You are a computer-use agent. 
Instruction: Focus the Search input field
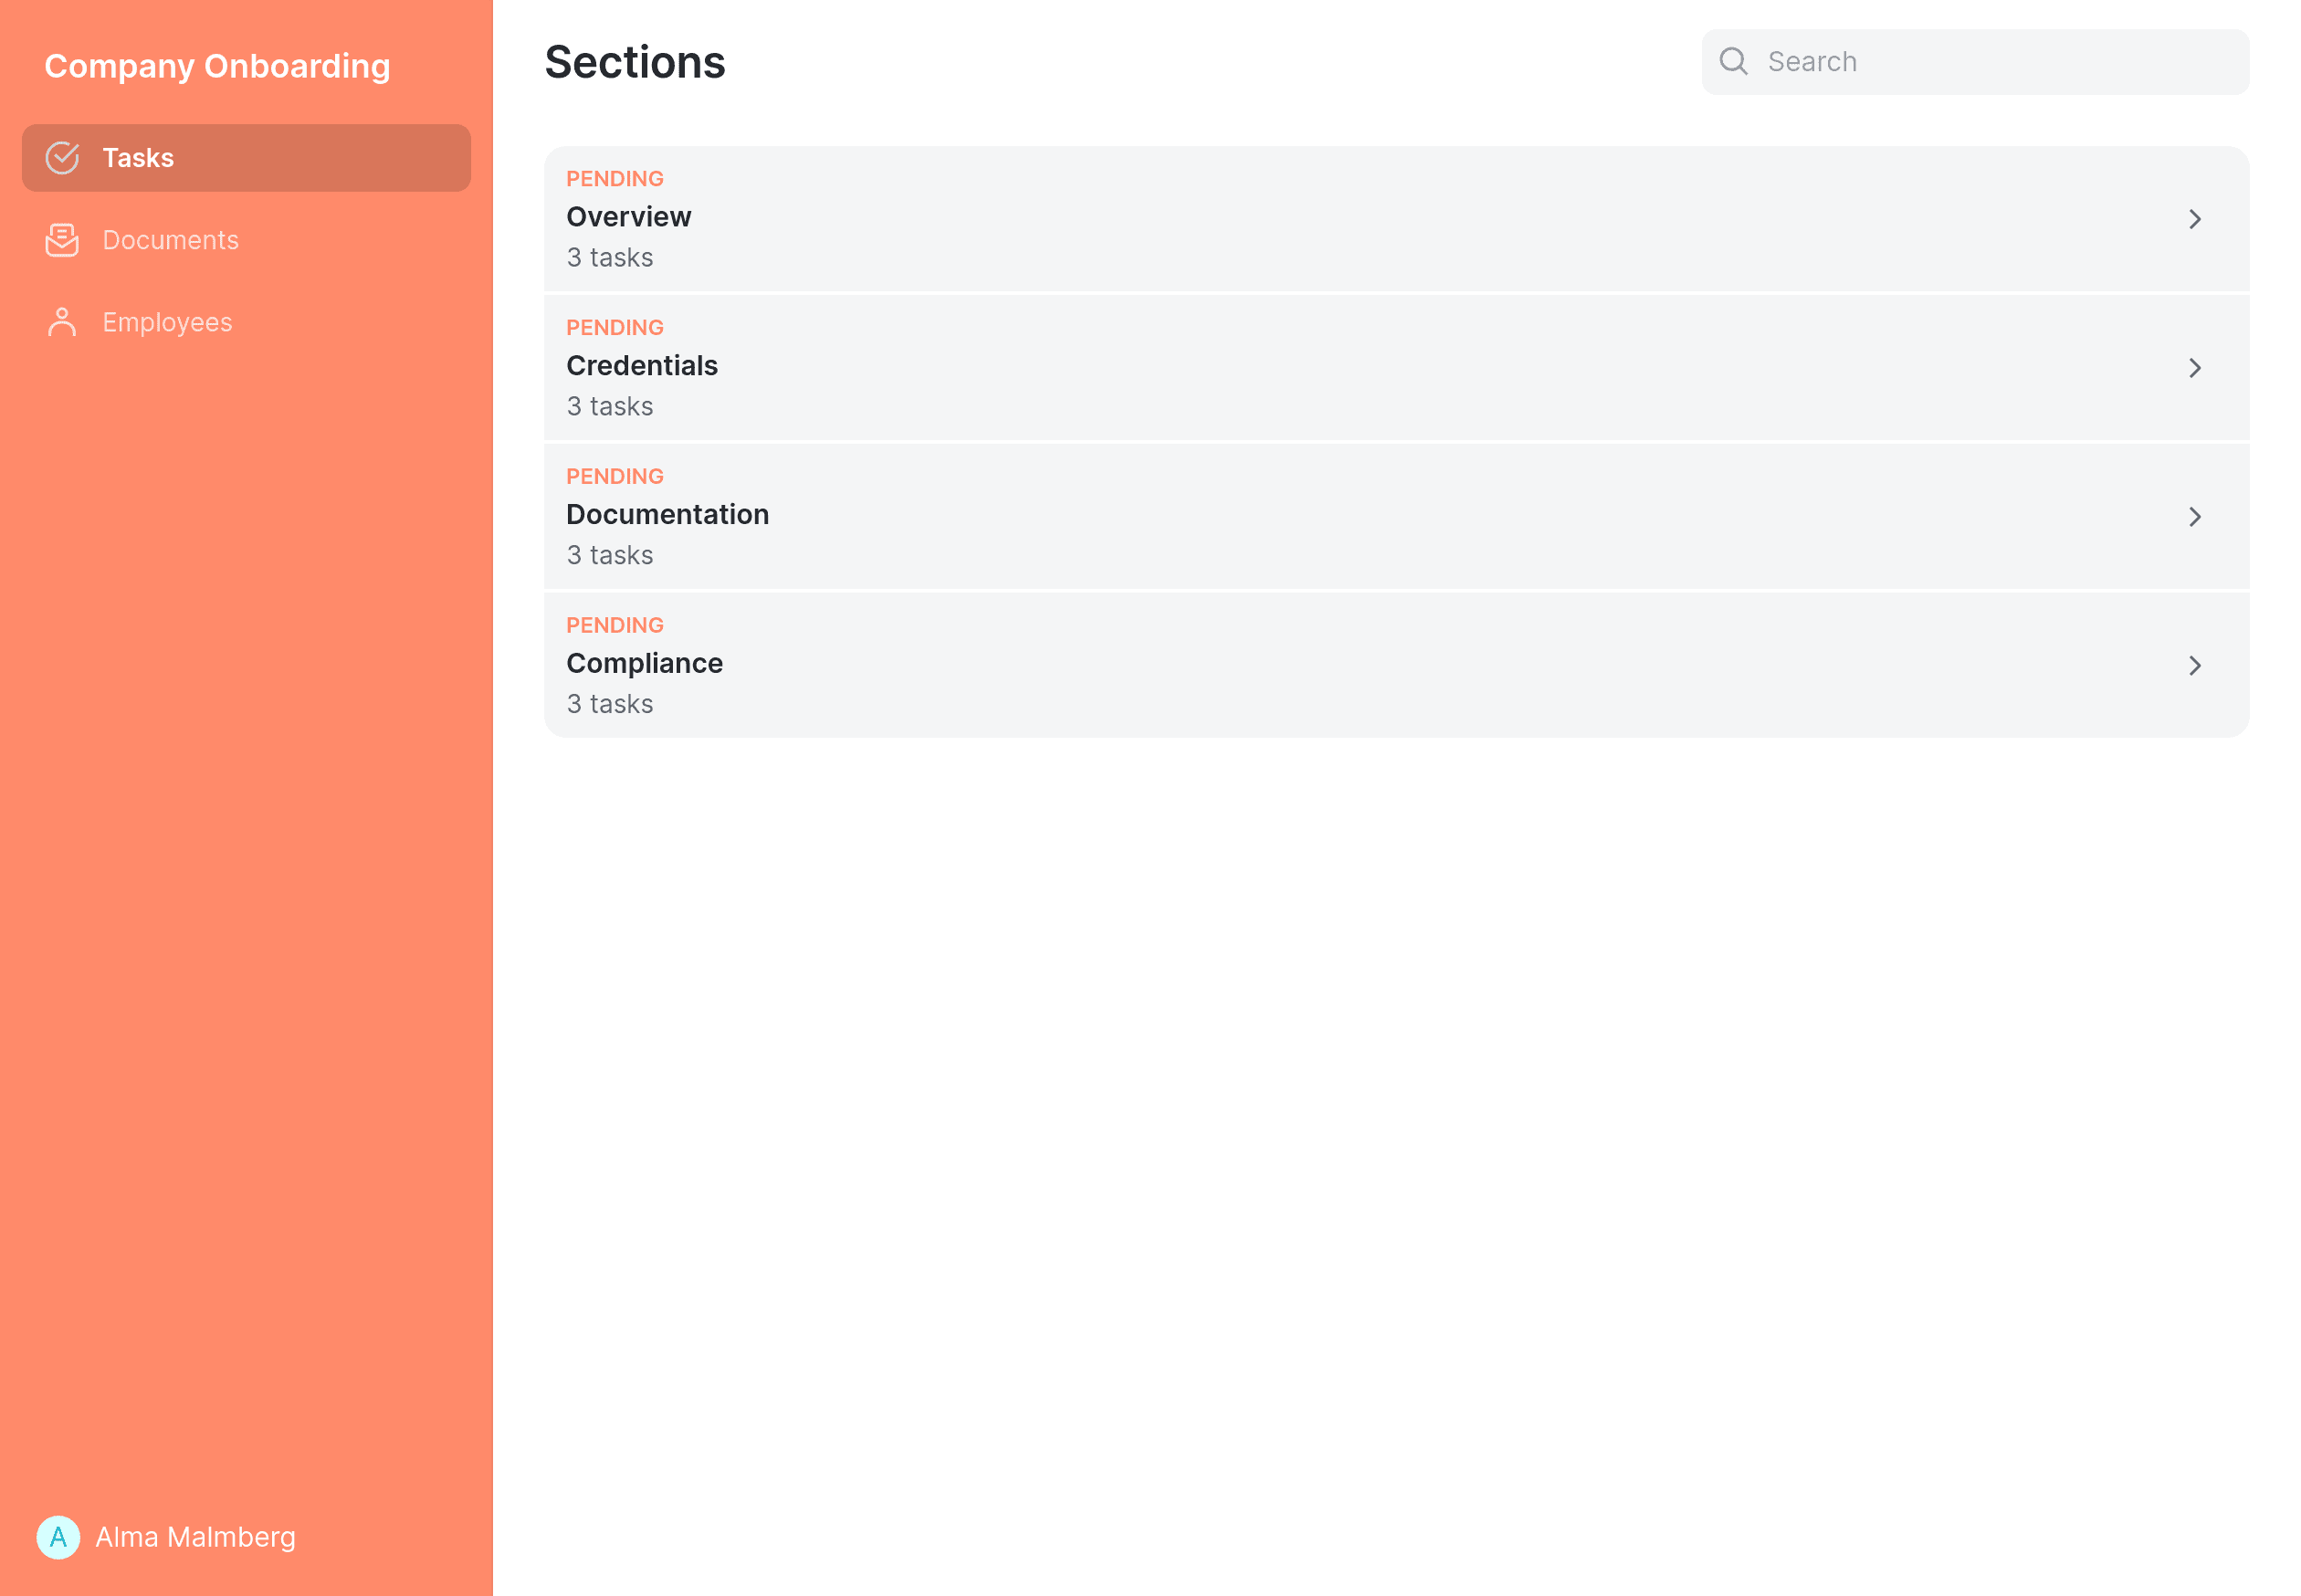point(1975,62)
